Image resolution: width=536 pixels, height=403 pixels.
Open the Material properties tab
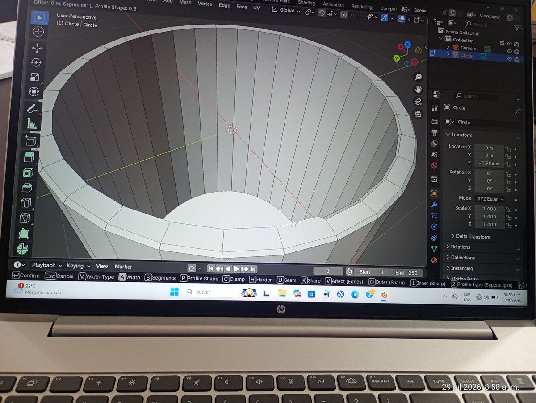click(x=435, y=260)
